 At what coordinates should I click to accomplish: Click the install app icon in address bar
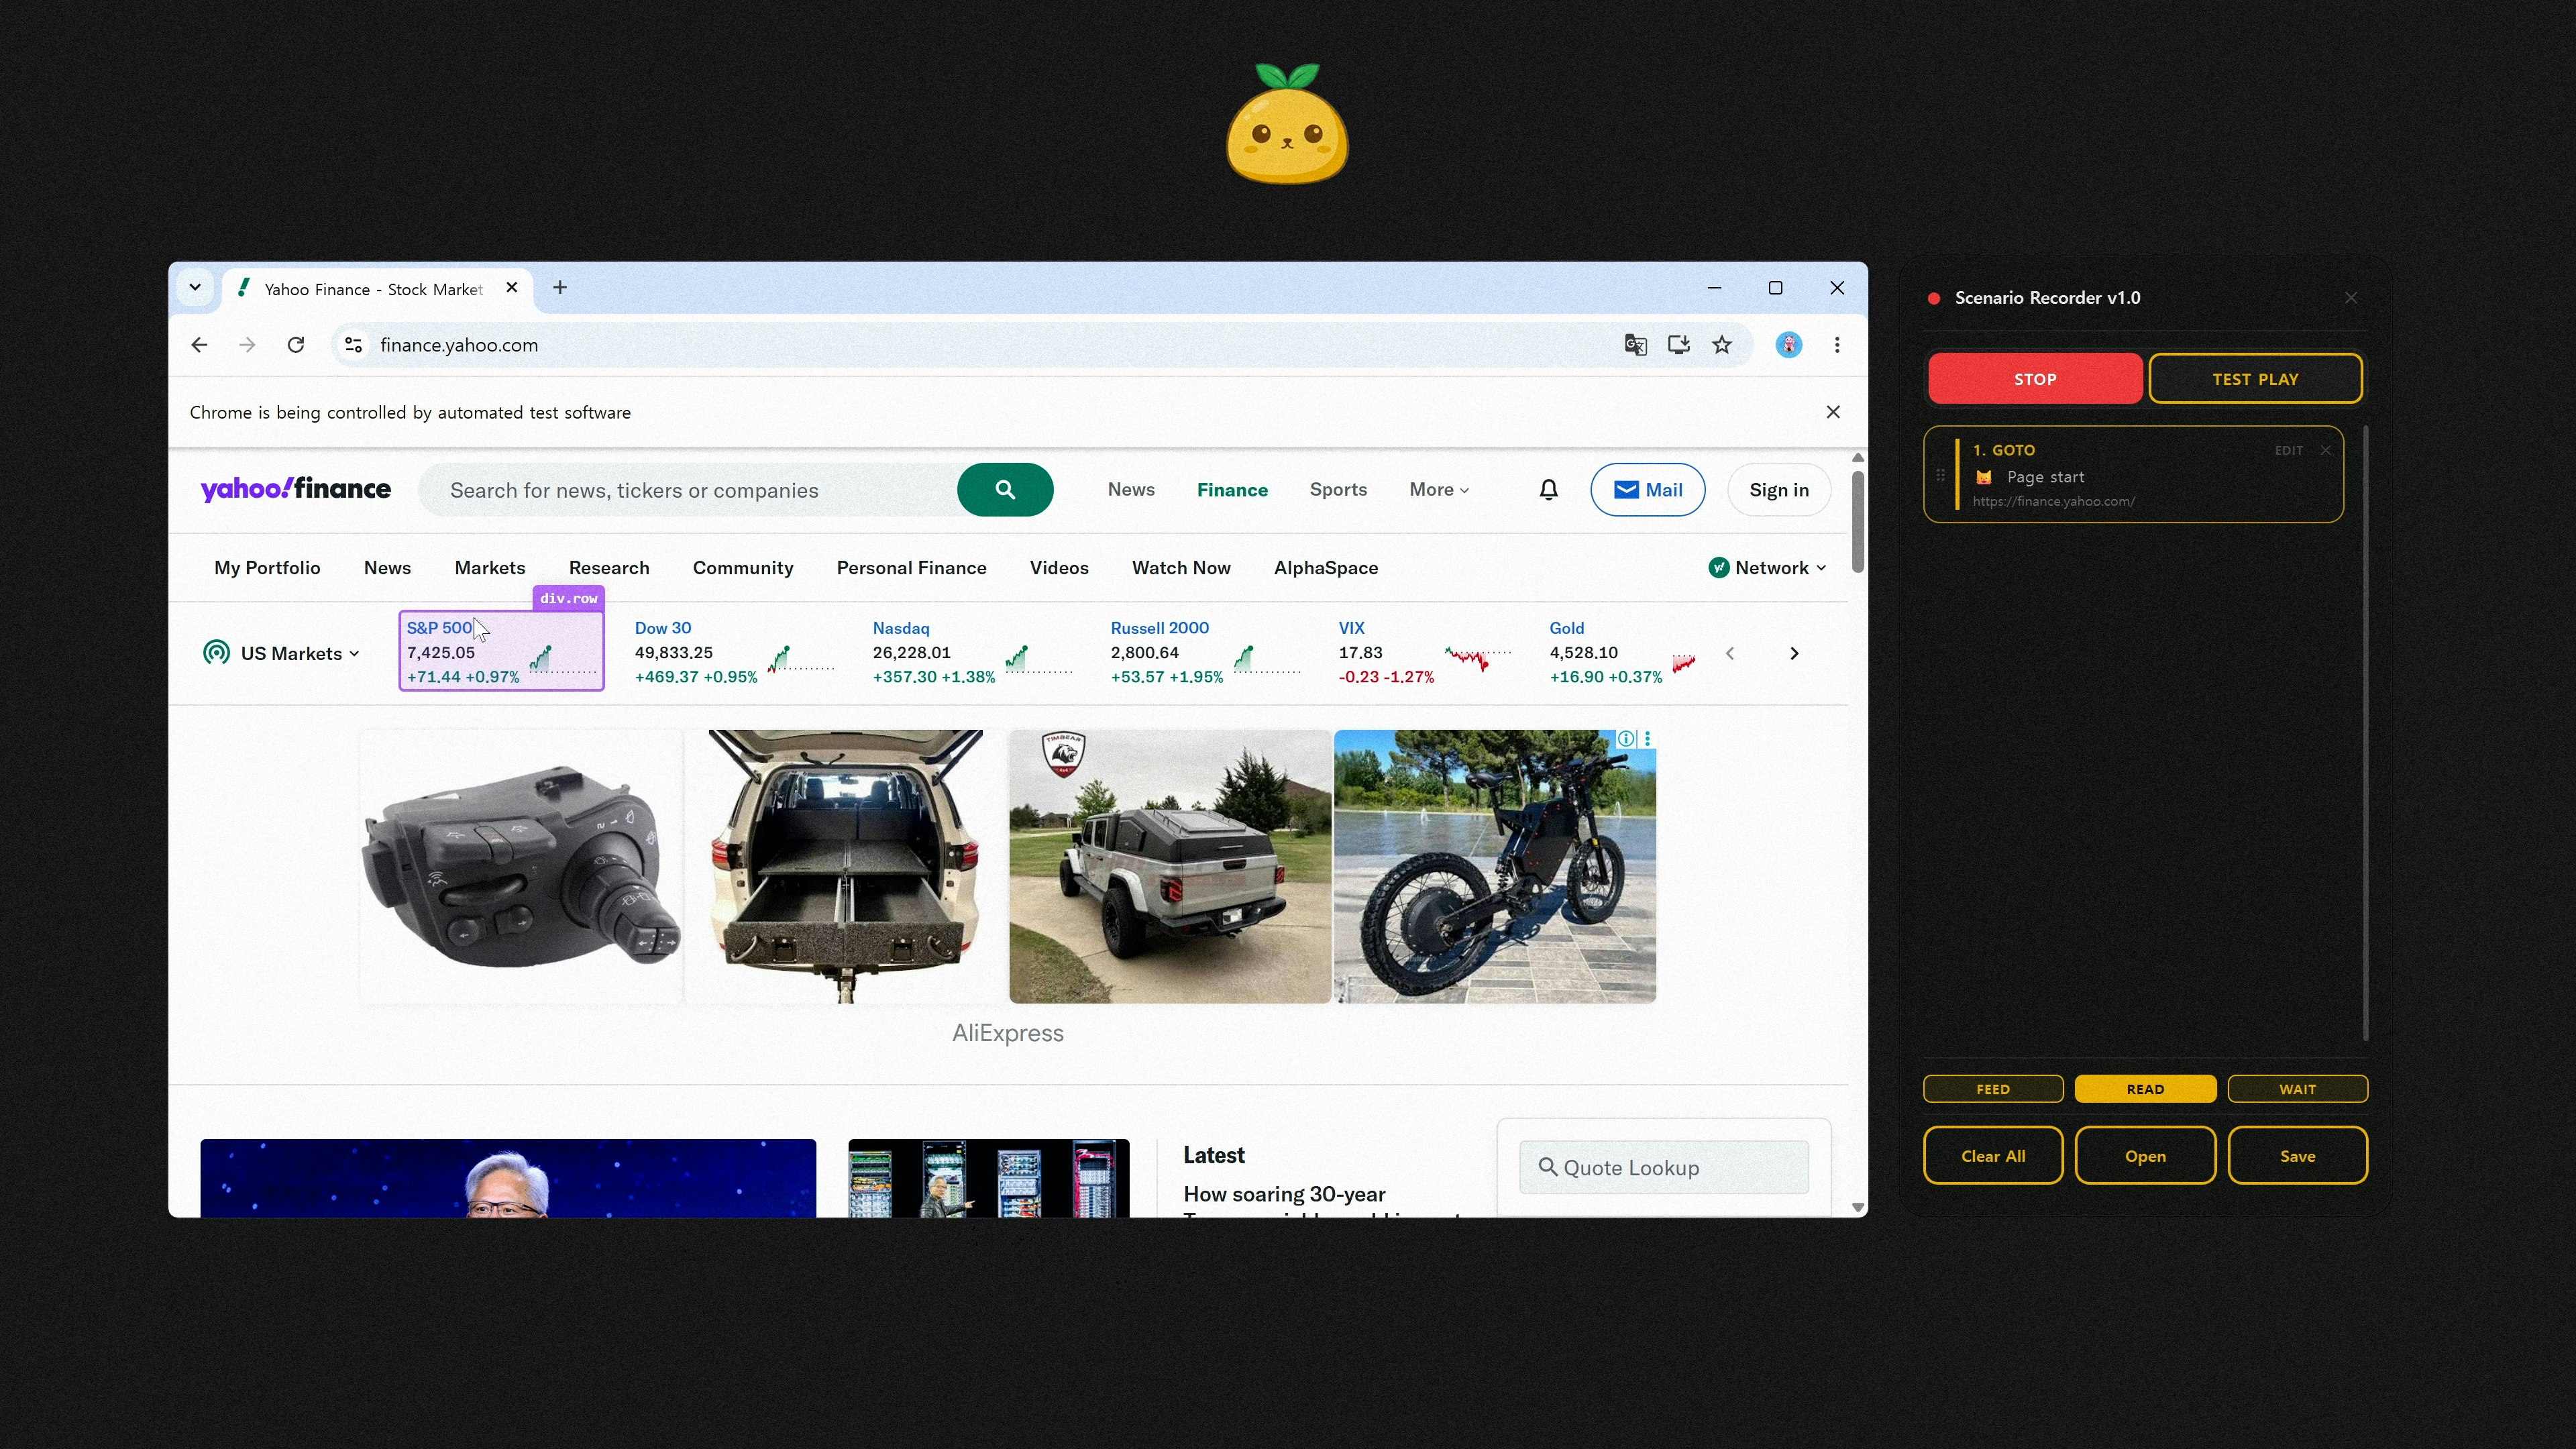click(1679, 345)
